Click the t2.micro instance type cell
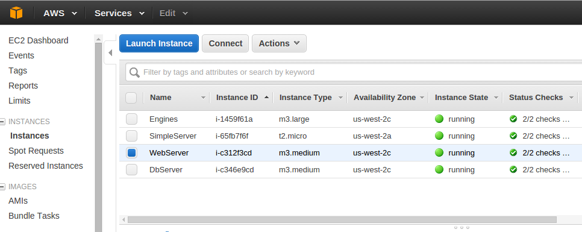Screen dimensions: 582x232 (293, 136)
